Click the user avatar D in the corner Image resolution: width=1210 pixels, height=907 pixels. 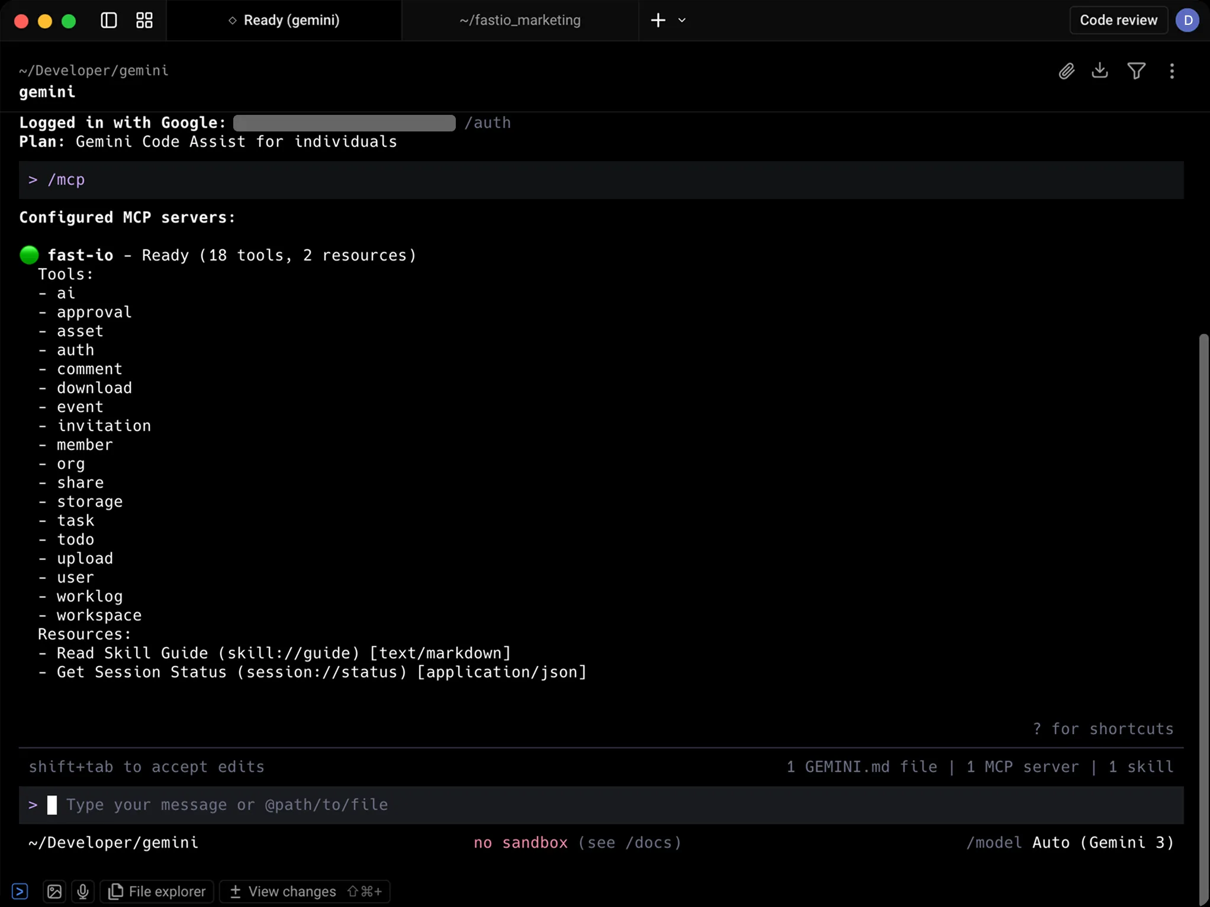point(1188,20)
